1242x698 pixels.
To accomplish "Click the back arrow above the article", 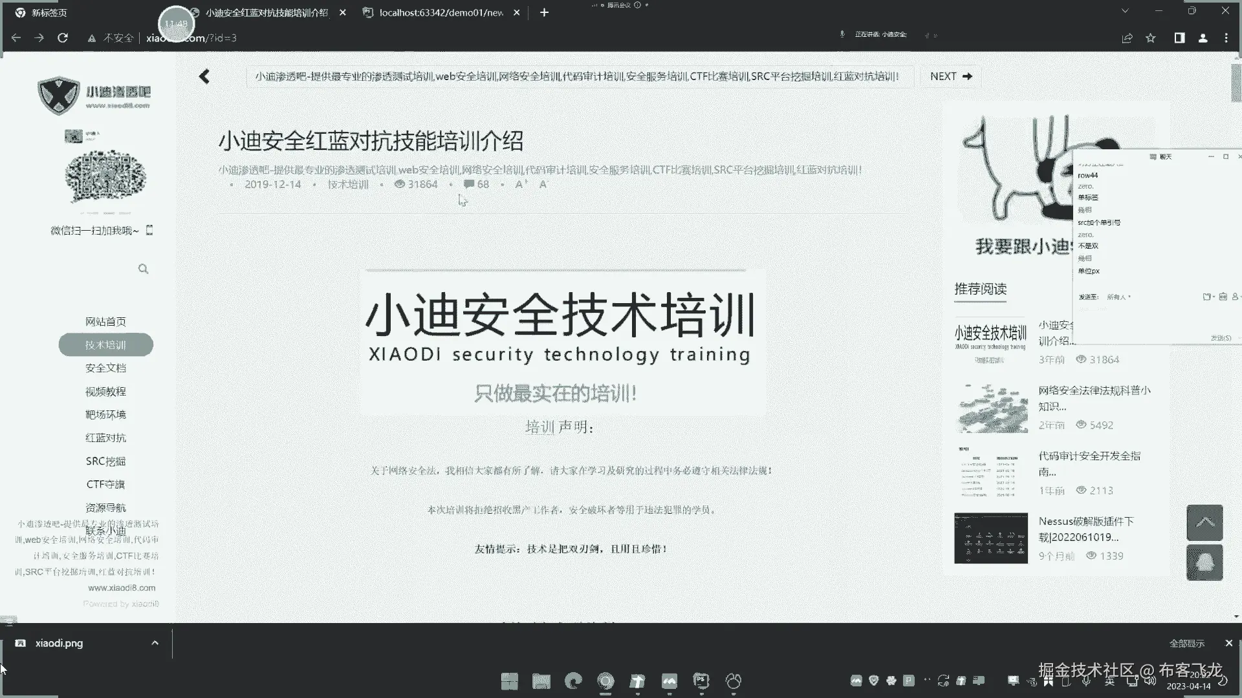I will coord(204,76).
